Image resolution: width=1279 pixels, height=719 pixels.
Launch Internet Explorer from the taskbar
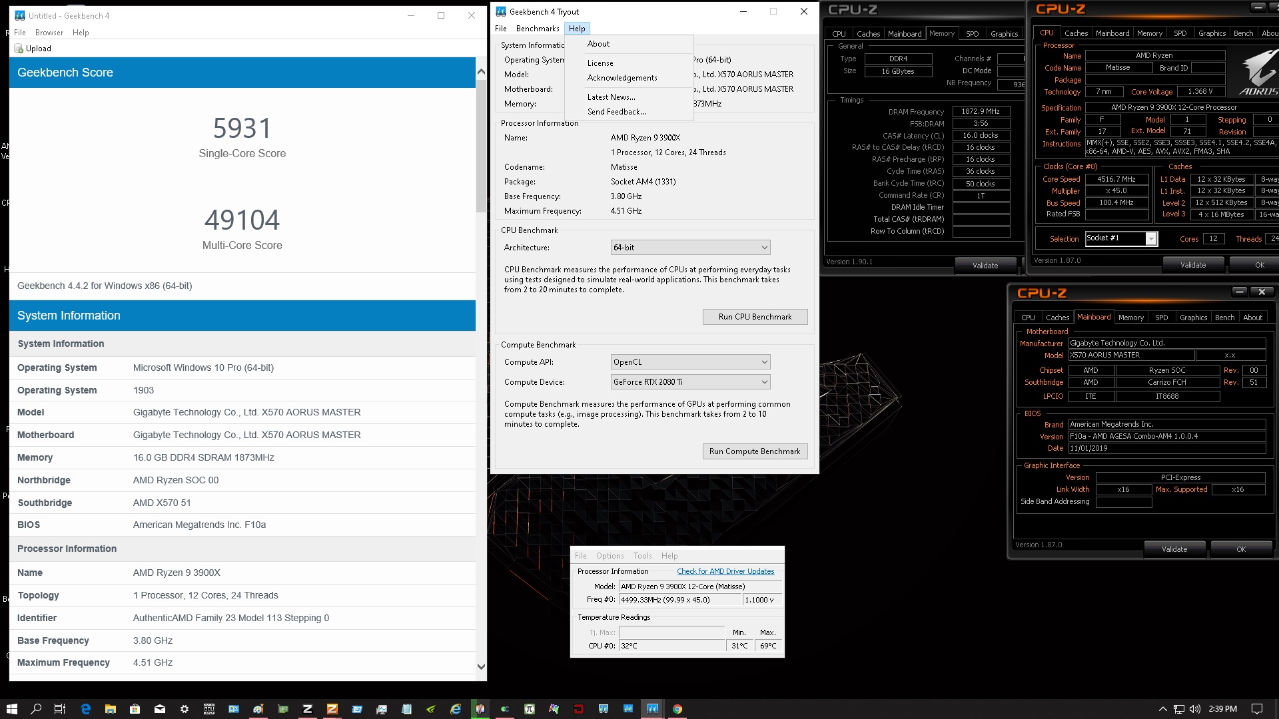(x=455, y=709)
